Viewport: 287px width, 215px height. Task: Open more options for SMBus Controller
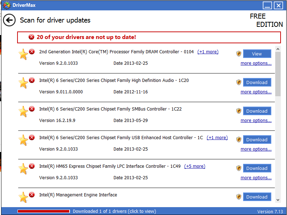click(256, 121)
